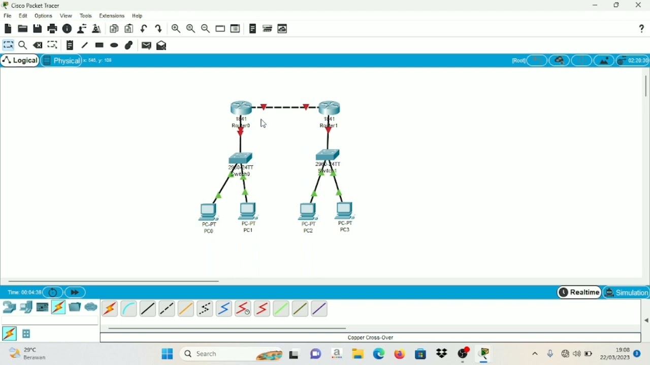Choose the green Octal cable
650x365 pixels.
pos(281,309)
